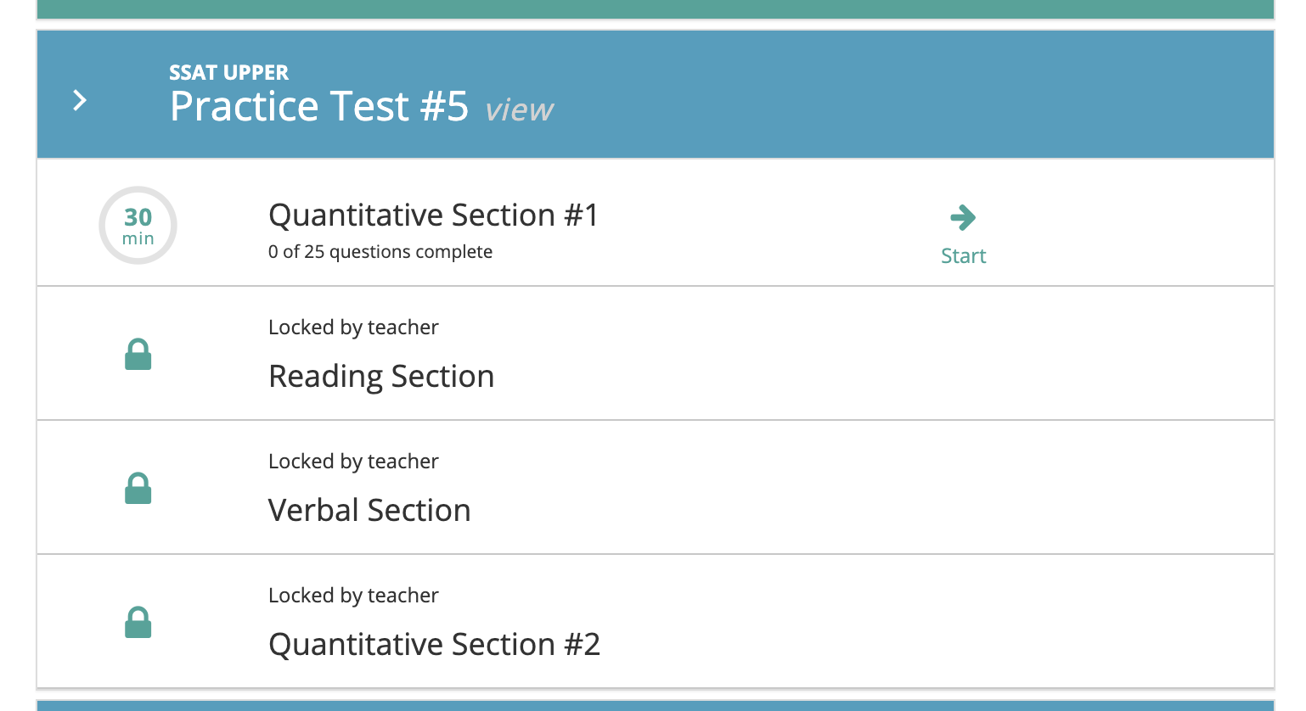
Task: Click the Start link for Quantitative Section #1
Action: 963,255
